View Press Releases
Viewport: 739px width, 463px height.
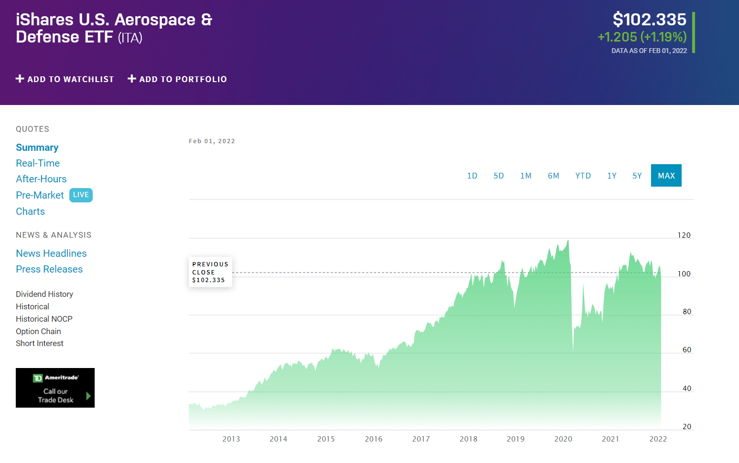click(49, 269)
